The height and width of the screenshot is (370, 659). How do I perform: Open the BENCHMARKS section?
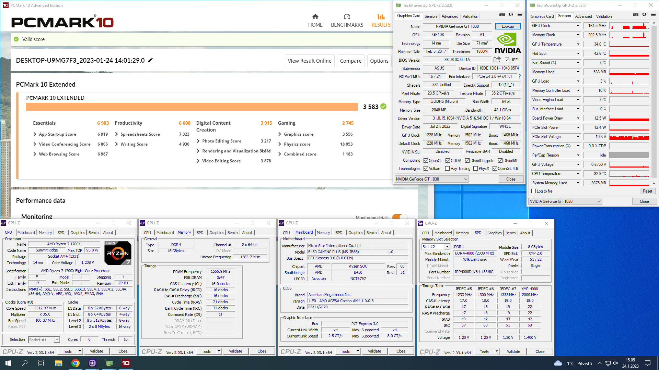click(347, 21)
